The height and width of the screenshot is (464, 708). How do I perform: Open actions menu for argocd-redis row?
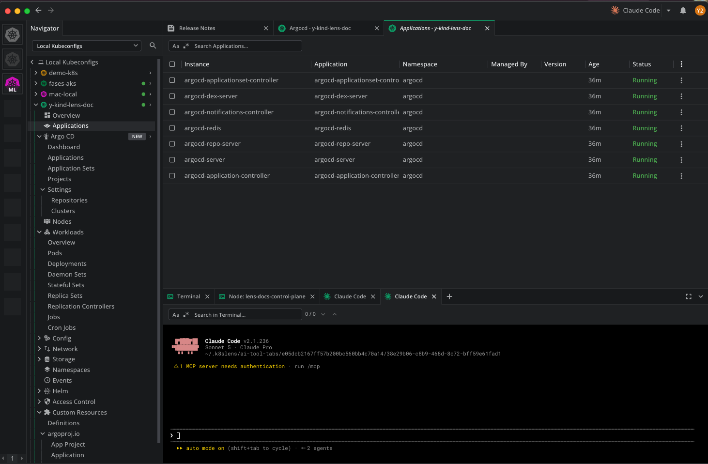tap(681, 128)
